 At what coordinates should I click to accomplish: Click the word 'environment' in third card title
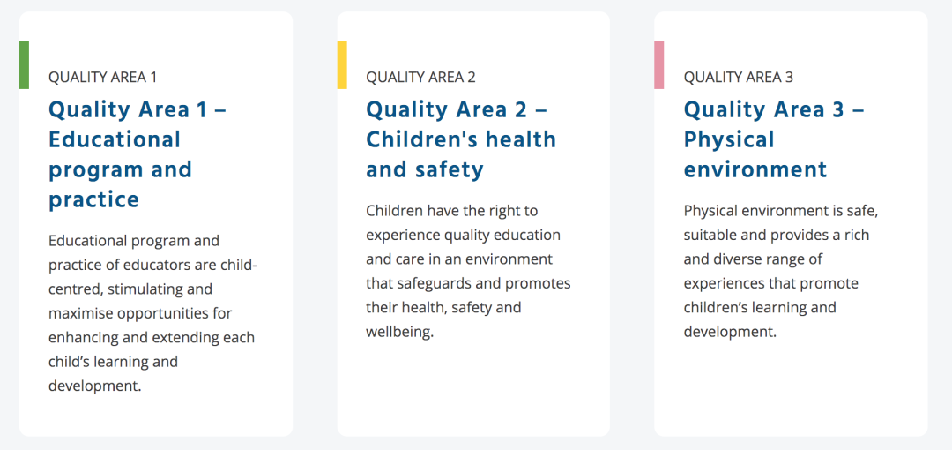point(755,169)
